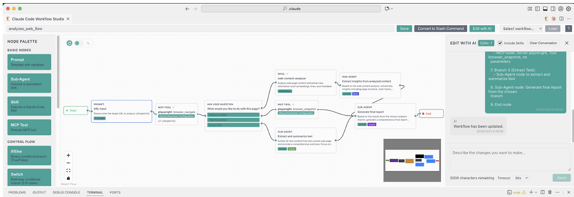Viewport: 574px width, 197px height.
Task: Select the Claude Code Workflow Studio editor tab
Action: click(38, 19)
